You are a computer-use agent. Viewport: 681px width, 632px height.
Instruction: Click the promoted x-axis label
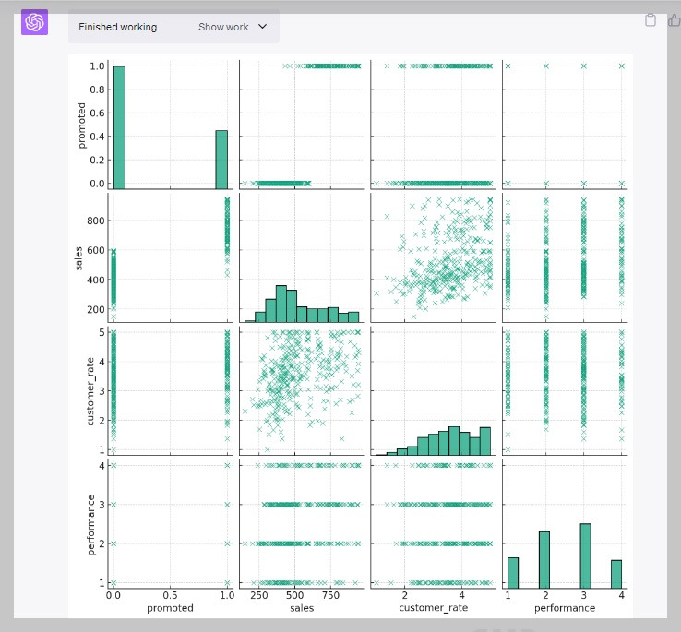[170, 608]
